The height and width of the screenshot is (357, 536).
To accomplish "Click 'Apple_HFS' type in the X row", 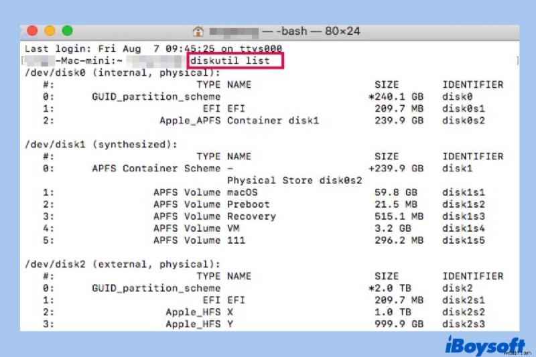I will [x=193, y=312].
